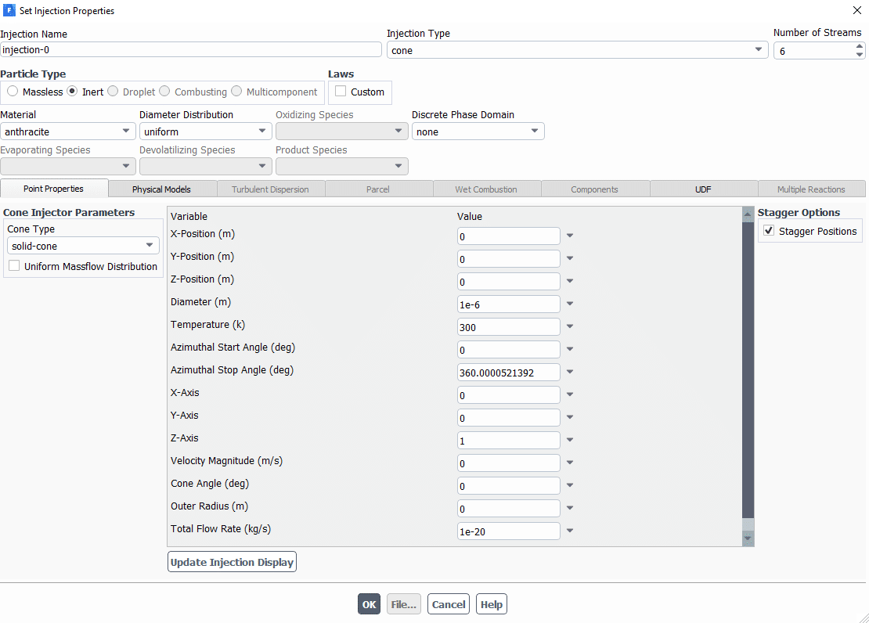Increase Number of Streams with up arrow
The height and width of the screenshot is (623, 869).
click(859, 46)
